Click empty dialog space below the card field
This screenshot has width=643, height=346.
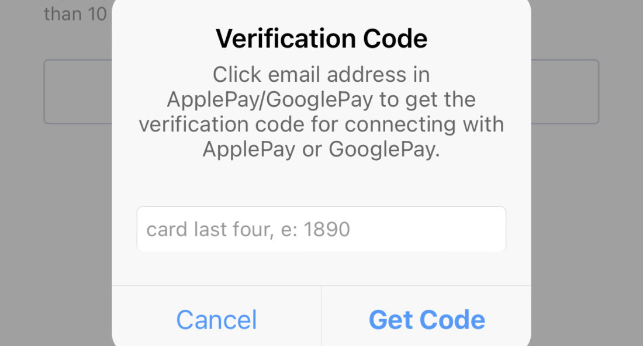(x=321, y=268)
